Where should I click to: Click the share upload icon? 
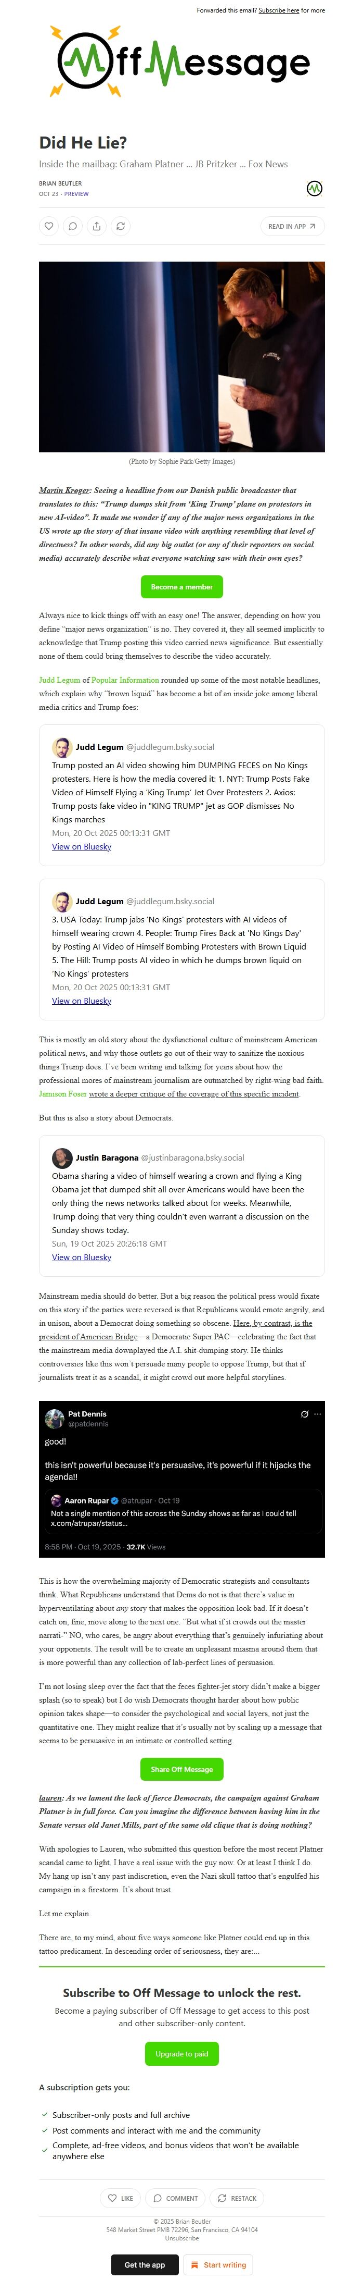(96, 226)
